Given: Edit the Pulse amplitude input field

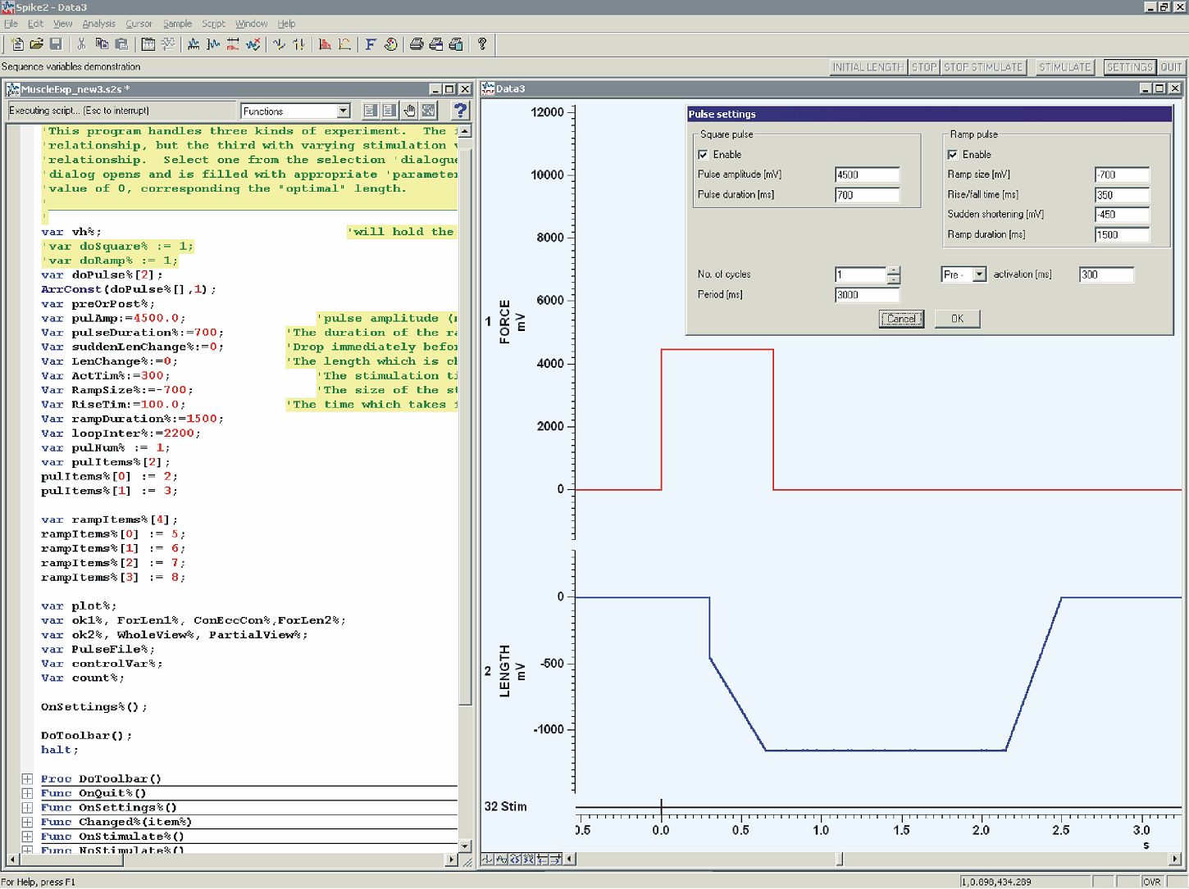Looking at the screenshot, I should click(867, 174).
